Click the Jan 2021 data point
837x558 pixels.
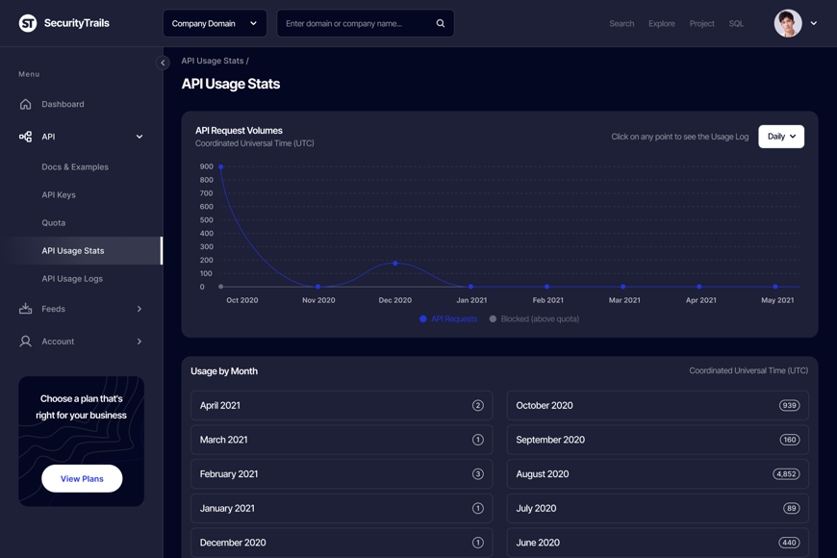pyautogui.click(x=470, y=287)
